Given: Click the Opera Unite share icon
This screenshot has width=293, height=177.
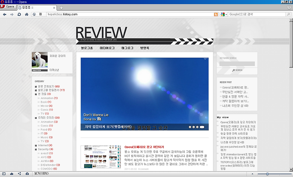Looking at the screenshot, I should [20, 174].
